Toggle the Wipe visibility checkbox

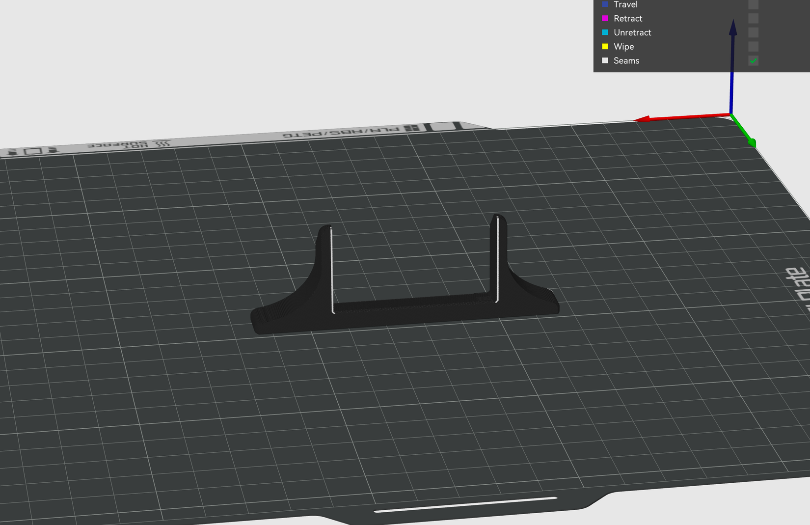coord(753,47)
